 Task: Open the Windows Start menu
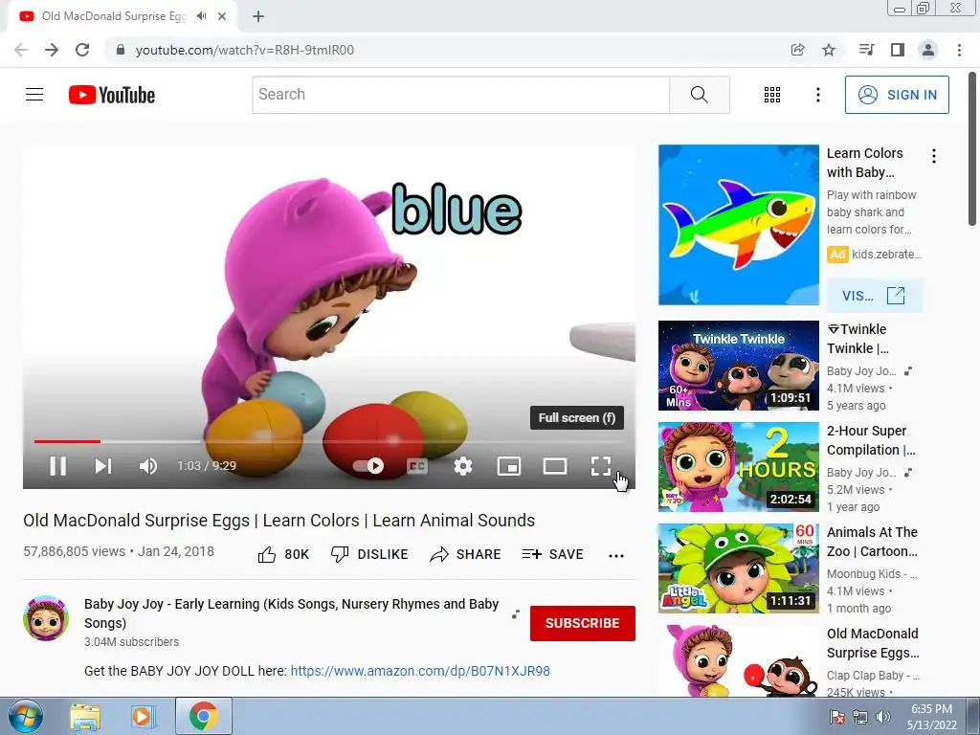coord(25,716)
